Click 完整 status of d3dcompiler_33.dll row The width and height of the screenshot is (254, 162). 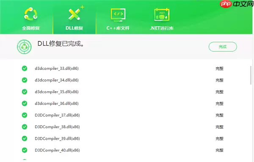point(219,69)
